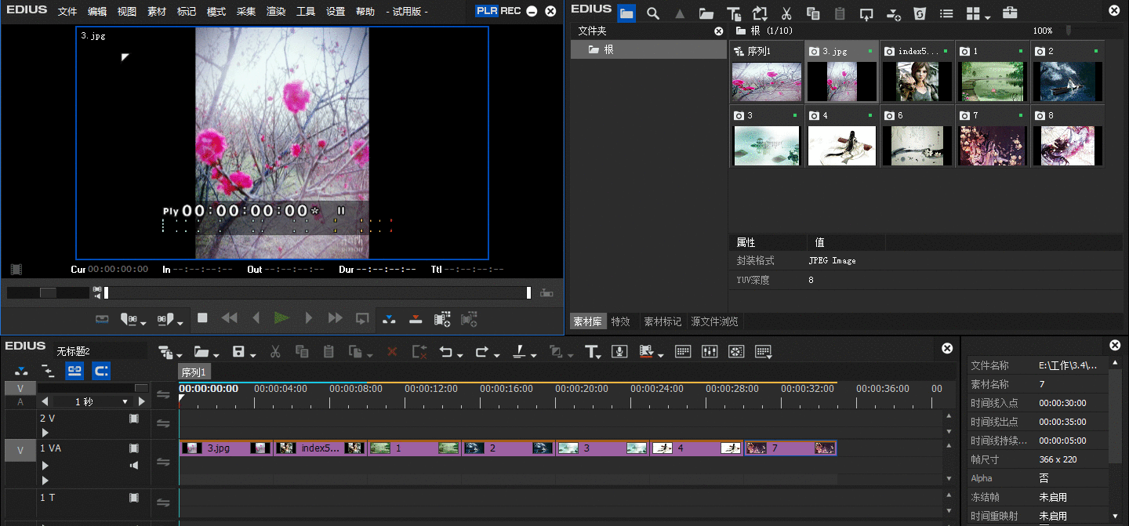Click the scissors Cut icon in the timeline toolbar

tap(275, 352)
